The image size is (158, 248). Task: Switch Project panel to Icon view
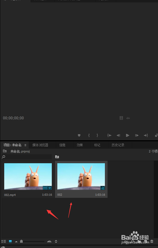(x=10, y=241)
